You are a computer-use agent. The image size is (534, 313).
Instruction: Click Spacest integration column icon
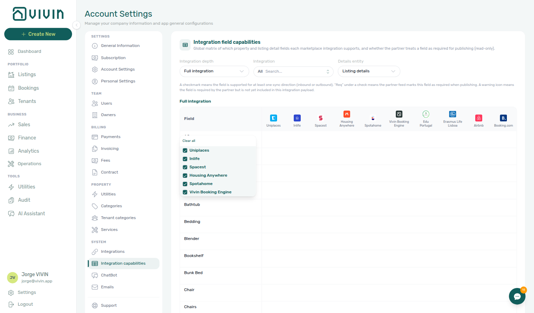pos(321,118)
